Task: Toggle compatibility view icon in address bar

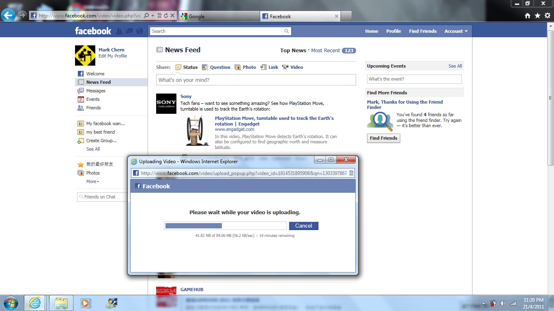Action: point(160,16)
